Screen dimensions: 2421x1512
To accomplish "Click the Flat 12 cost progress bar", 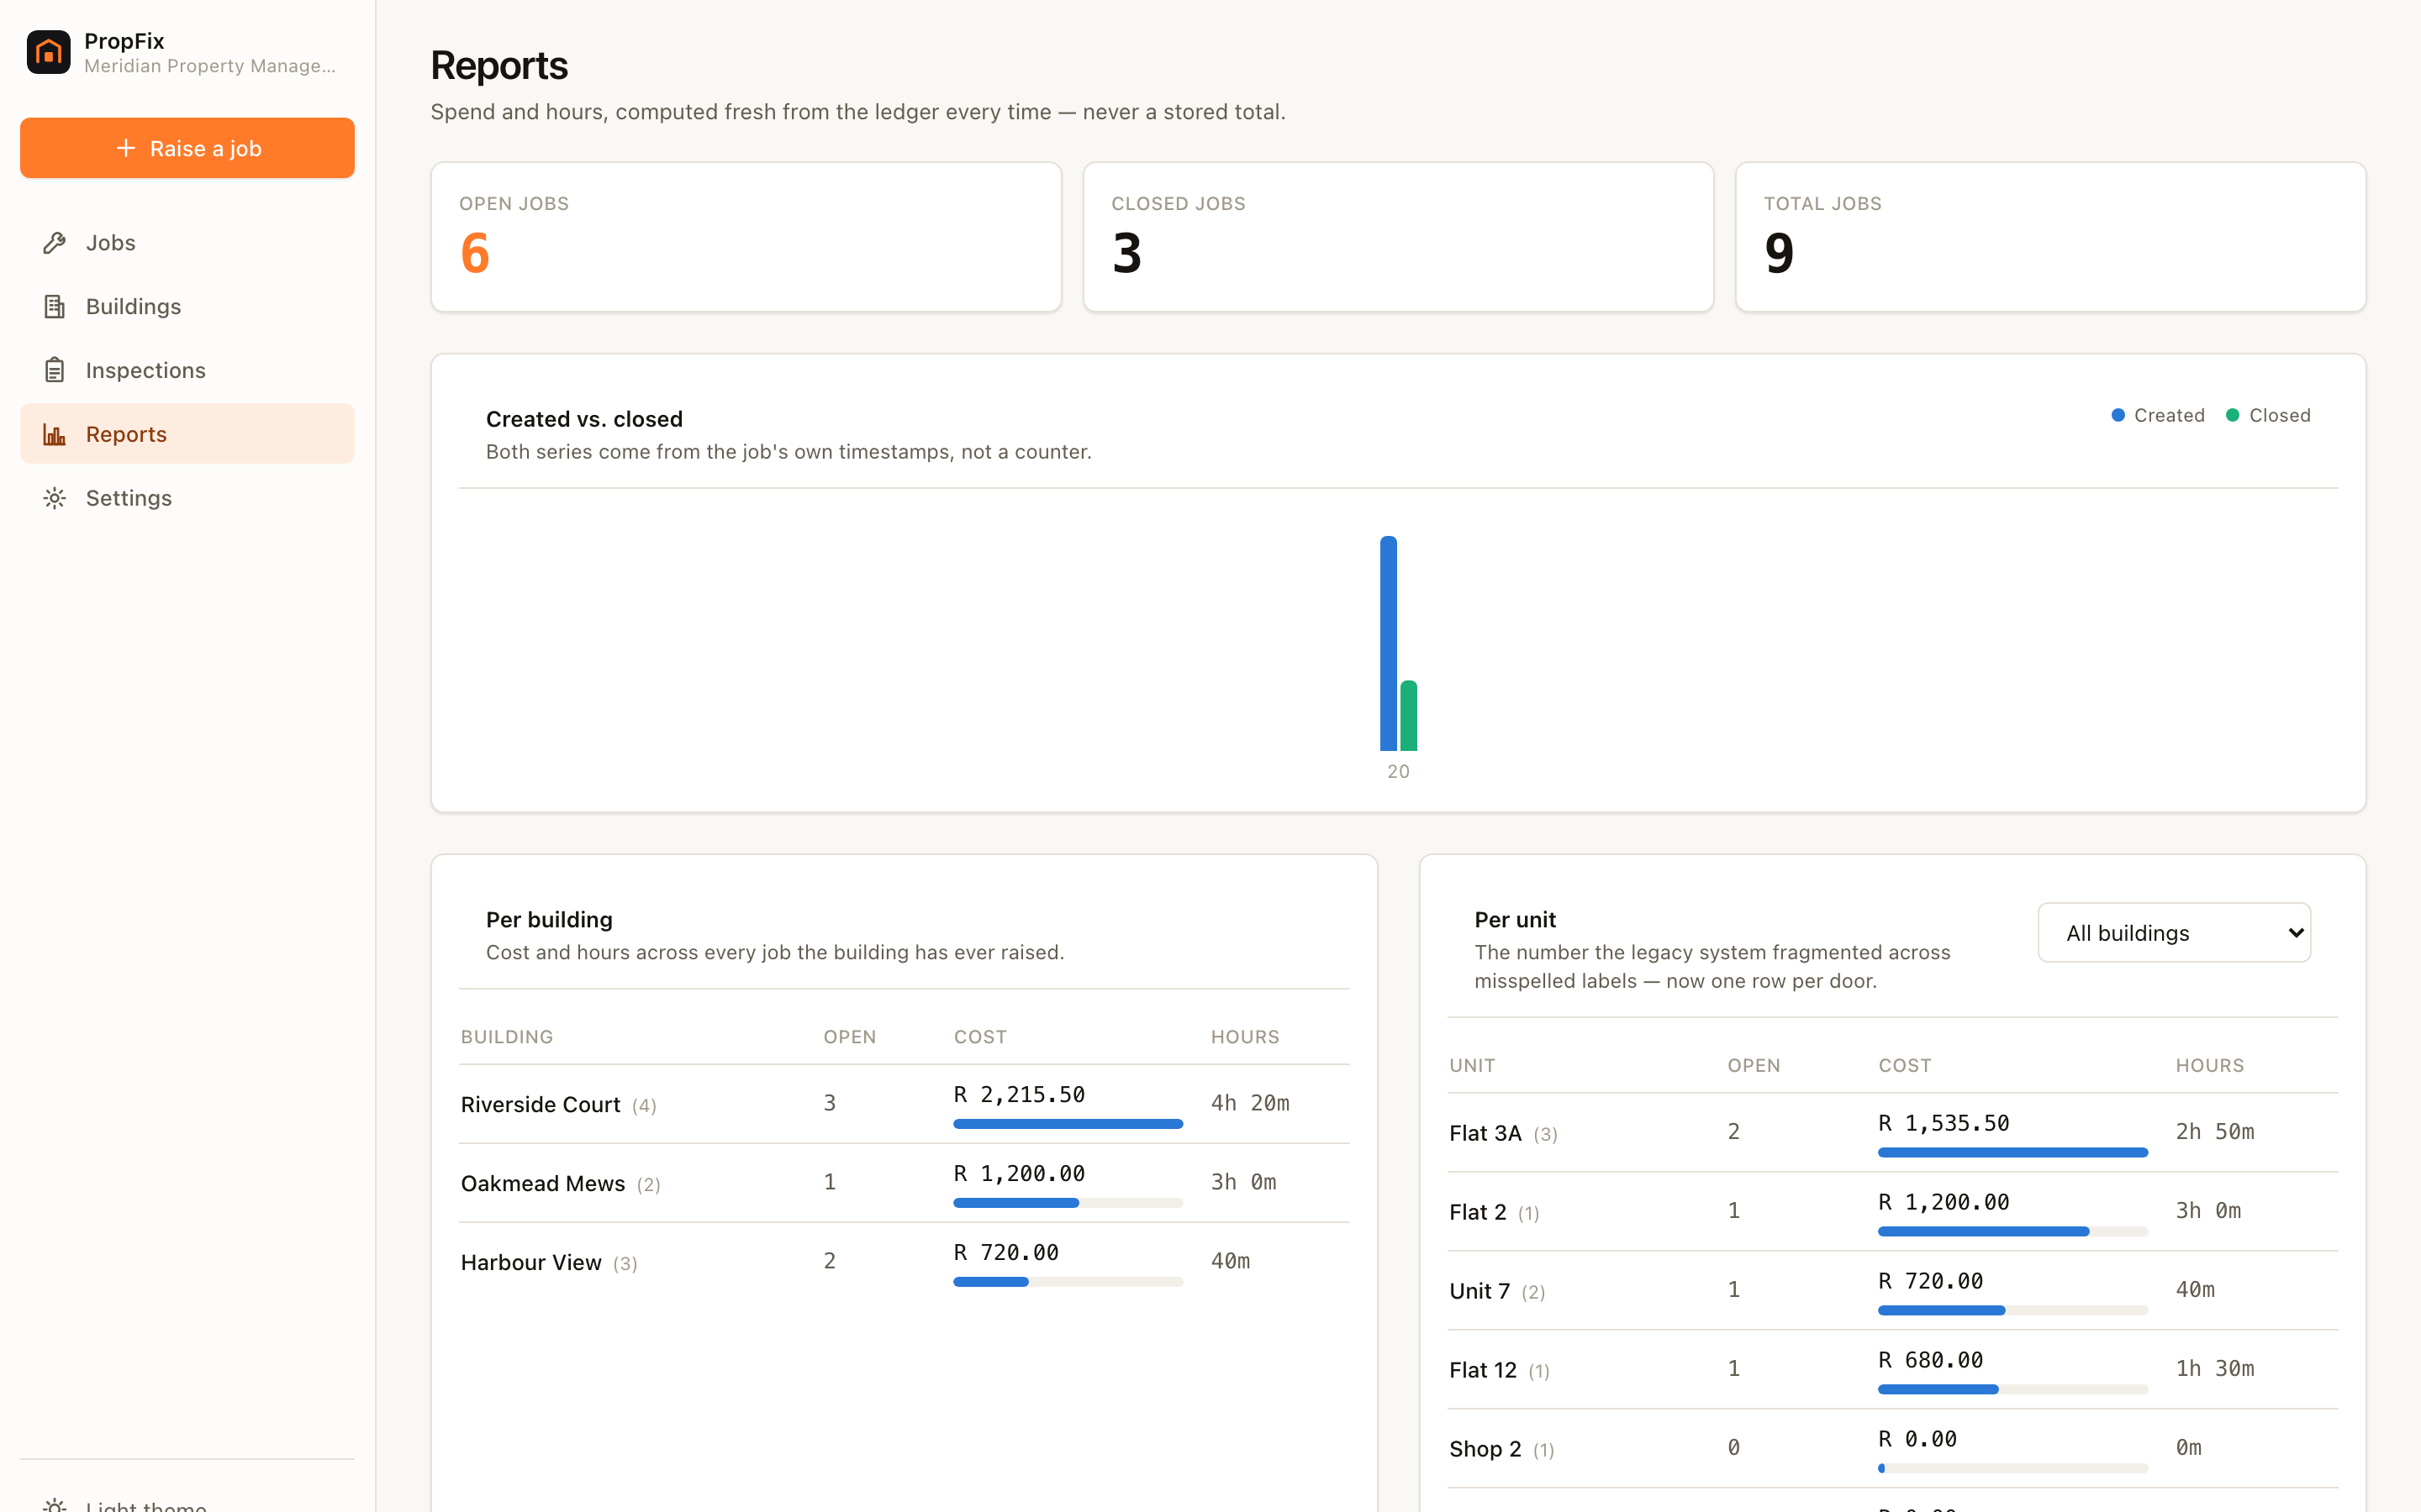I will (2012, 1390).
